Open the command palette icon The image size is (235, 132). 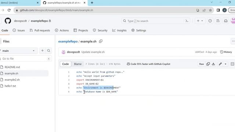(187, 21)
